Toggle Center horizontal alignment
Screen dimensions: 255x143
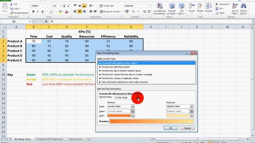[x=80, y=12]
